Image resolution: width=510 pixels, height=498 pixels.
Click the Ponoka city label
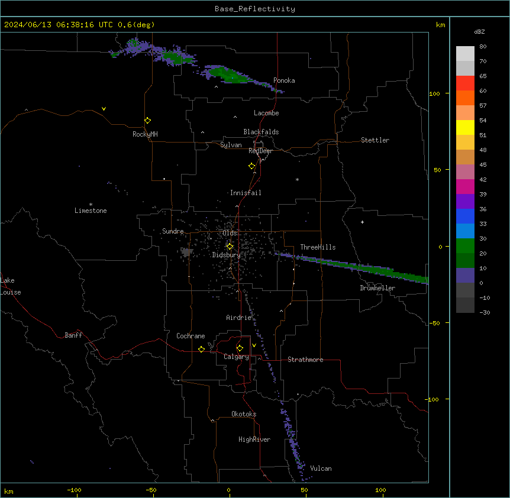284,80
